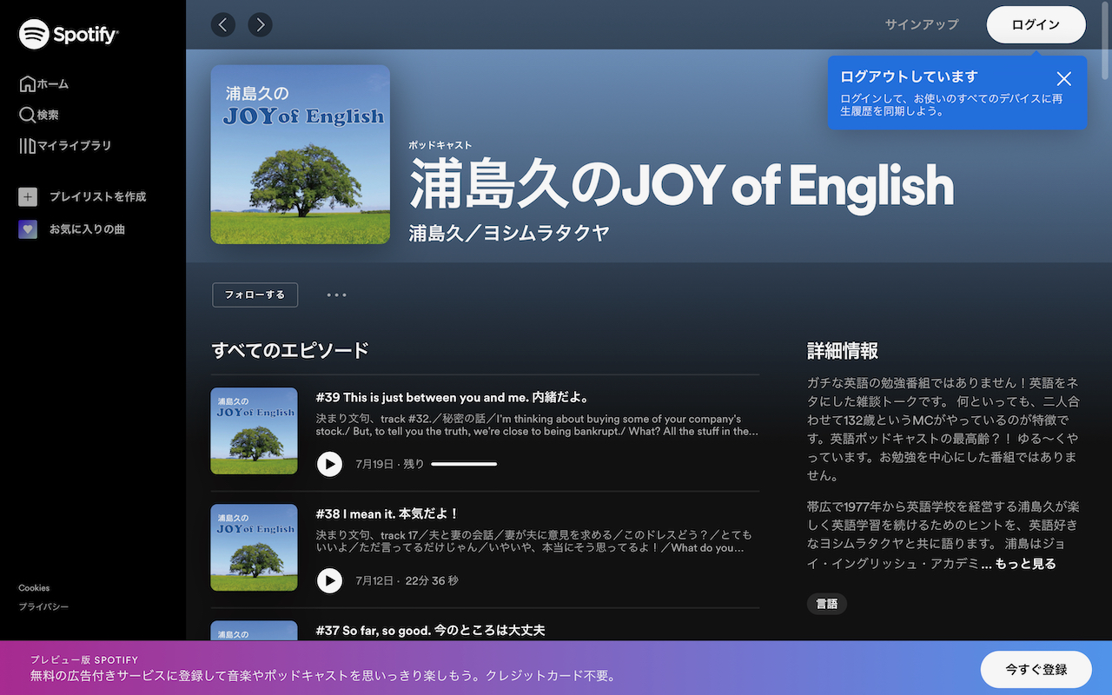This screenshot has height=695, width=1112.
Task: Click the お気に入りの曲 label
Action: (87, 229)
